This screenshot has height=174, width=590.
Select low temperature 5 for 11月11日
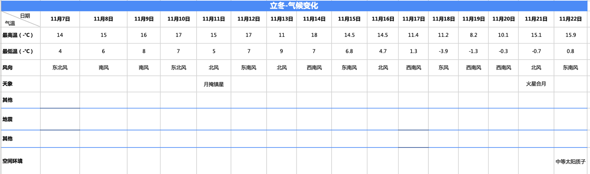pos(214,51)
